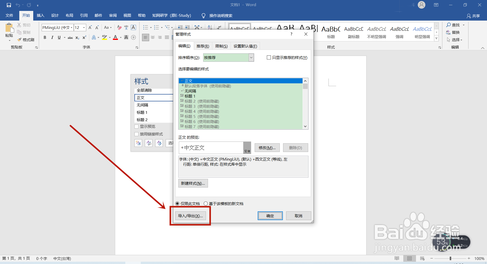Check 只显示推荐的样式 checkbox
The height and width of the screenshot is (264, 487).
coord(269,58)
